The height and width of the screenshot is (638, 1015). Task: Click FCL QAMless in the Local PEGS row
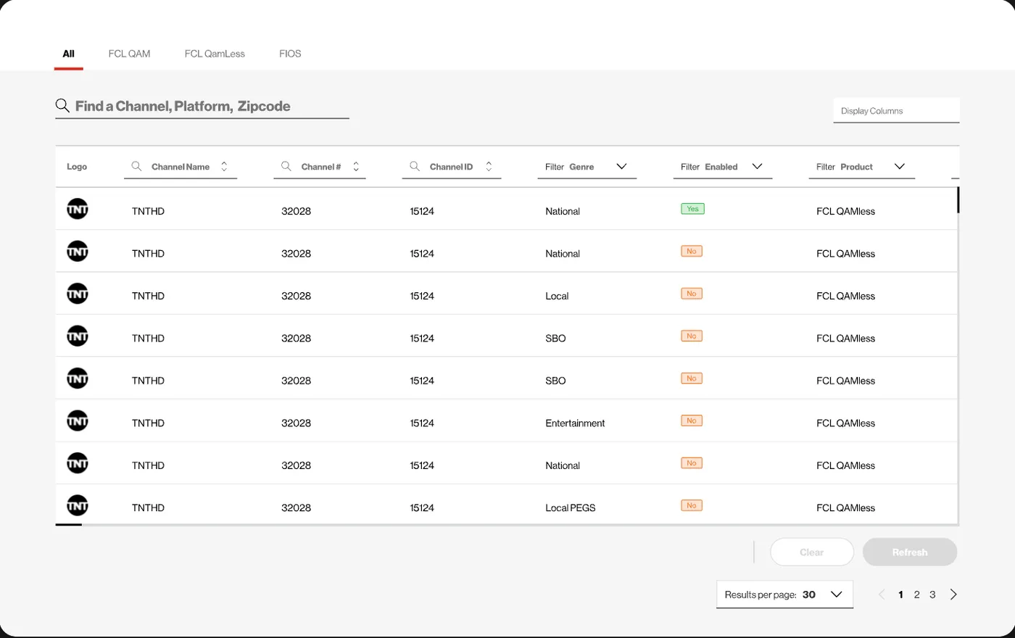[845, 508]
